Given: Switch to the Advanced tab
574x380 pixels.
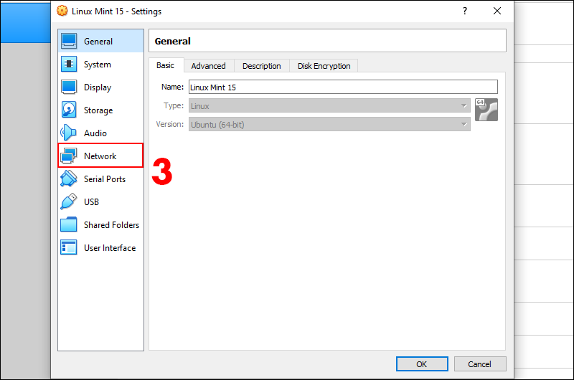Looking at the screenshot, I should (x=209, y=66).
